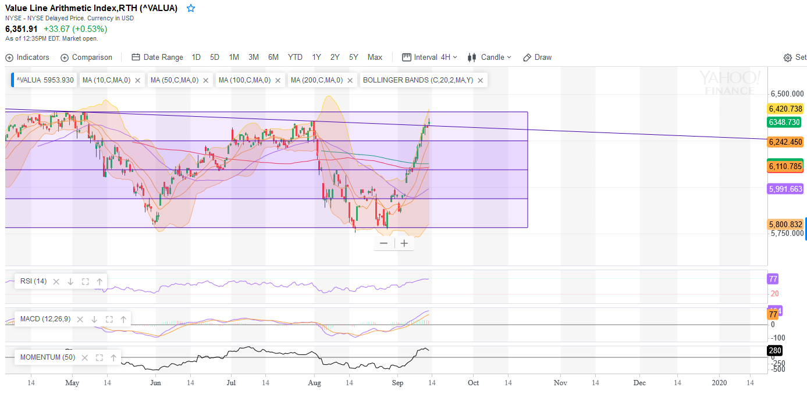Click the ^VALUA 5953.930 legend label
Image resolution: width=807 pixels, height=398 pixels.
point(45,80)
